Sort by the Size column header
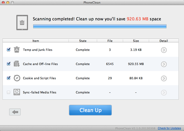Image resolution: width=184 pixels, height=131 pixels. (x=136, y=41)
